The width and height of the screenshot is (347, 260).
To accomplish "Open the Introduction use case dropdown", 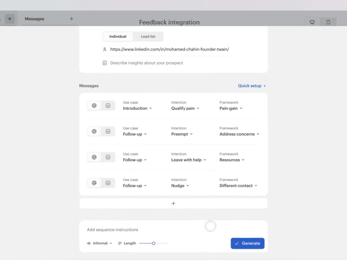I will point(137,108).
